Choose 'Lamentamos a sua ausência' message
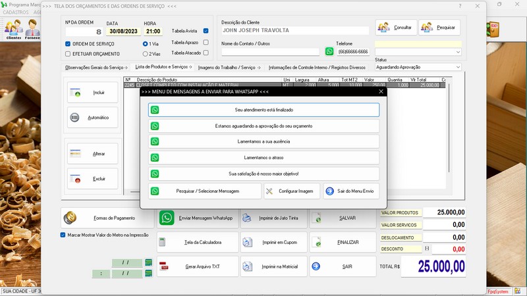 pos(264,141)
